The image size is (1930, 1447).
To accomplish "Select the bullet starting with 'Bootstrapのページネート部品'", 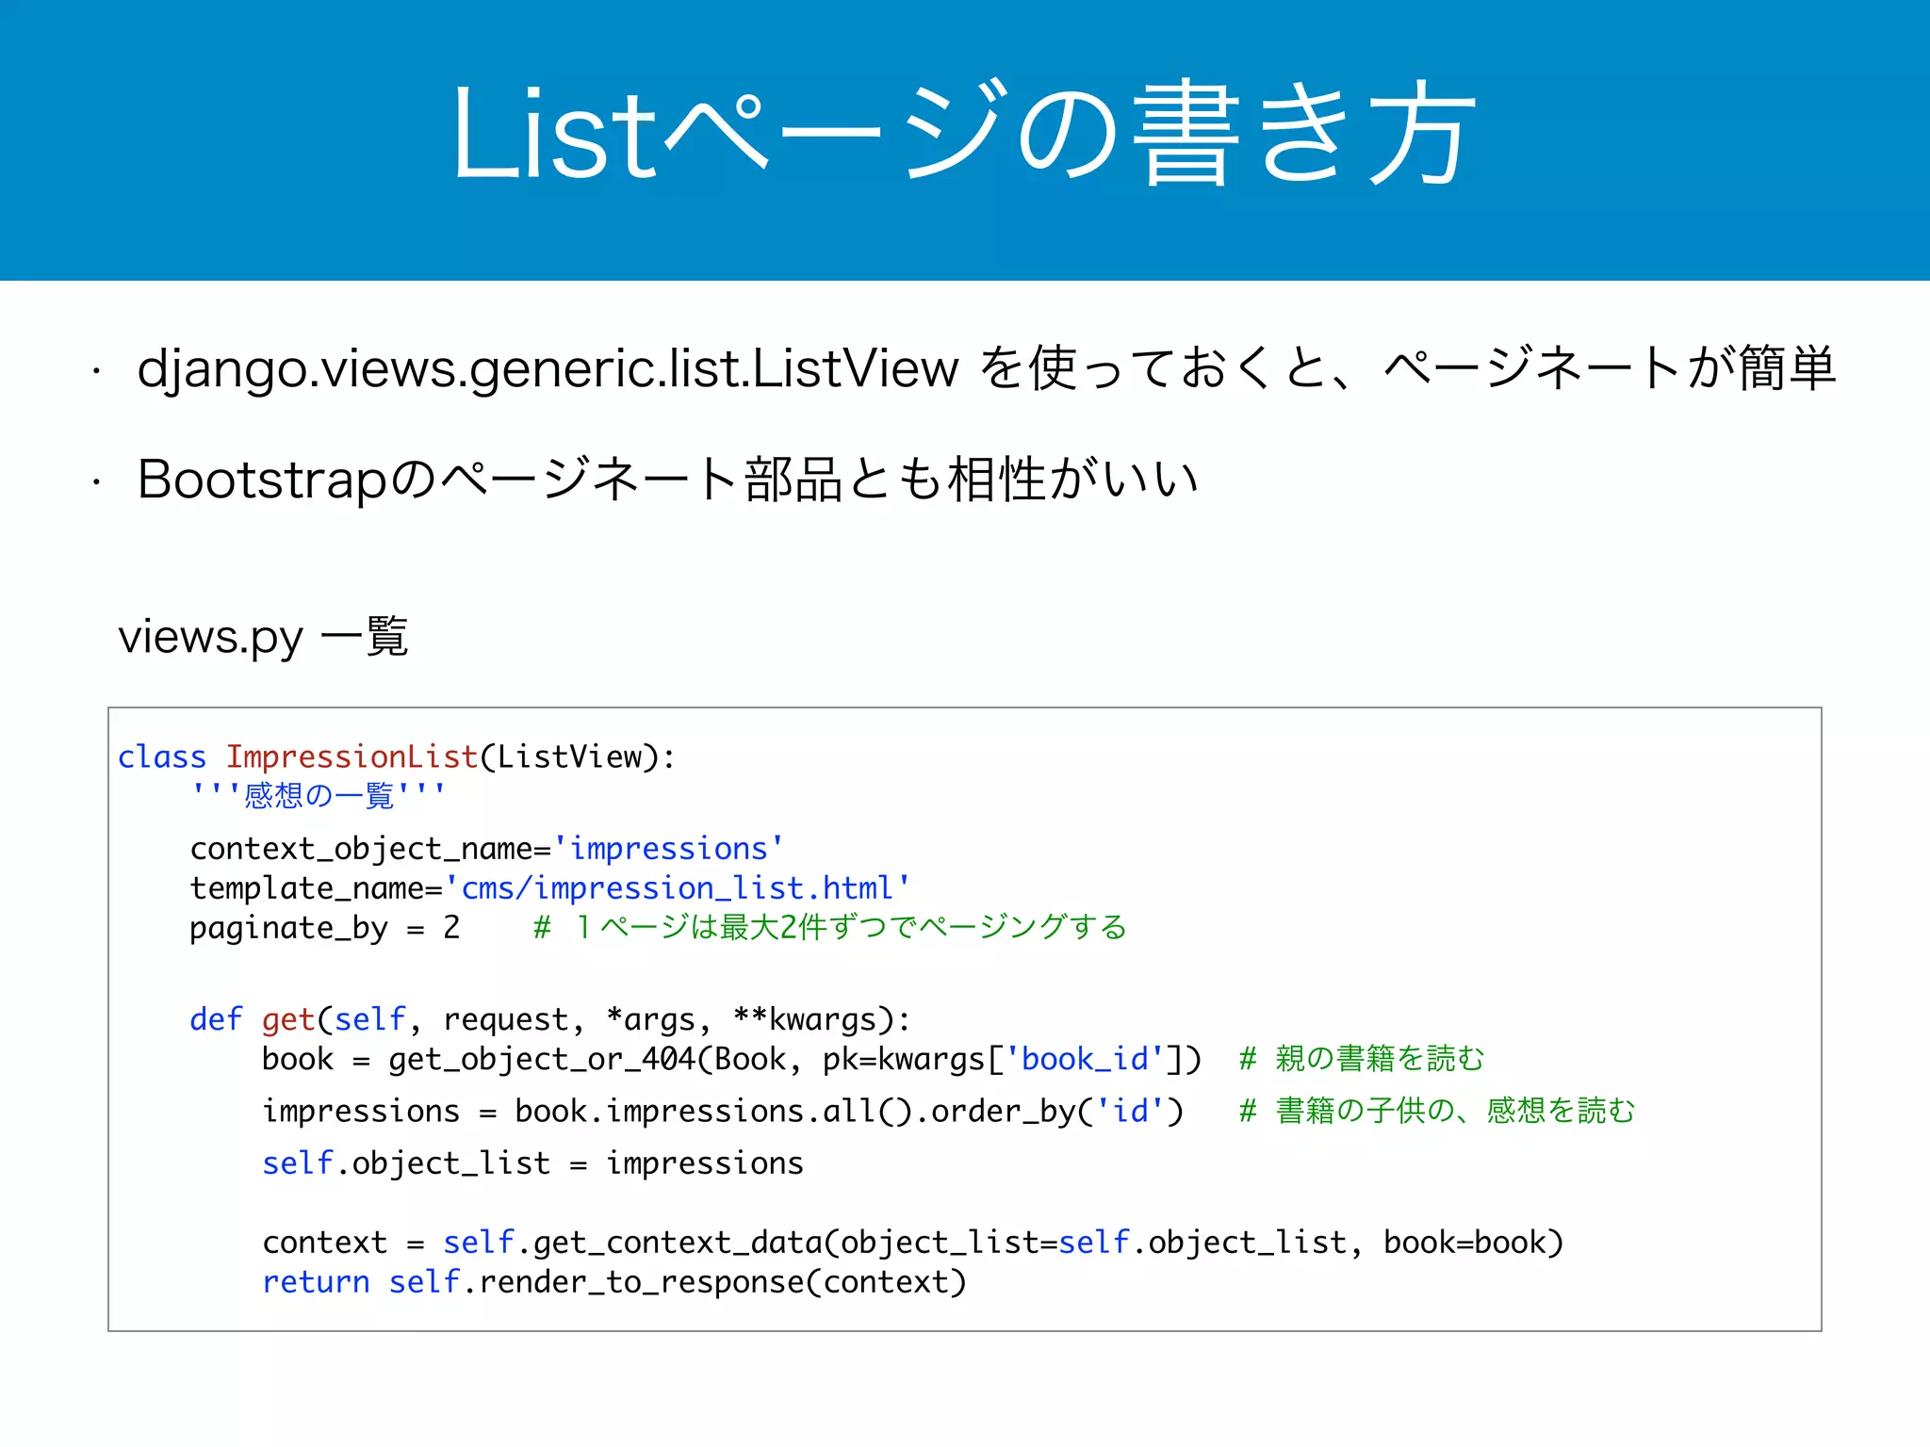I will [x=667, y=479].
